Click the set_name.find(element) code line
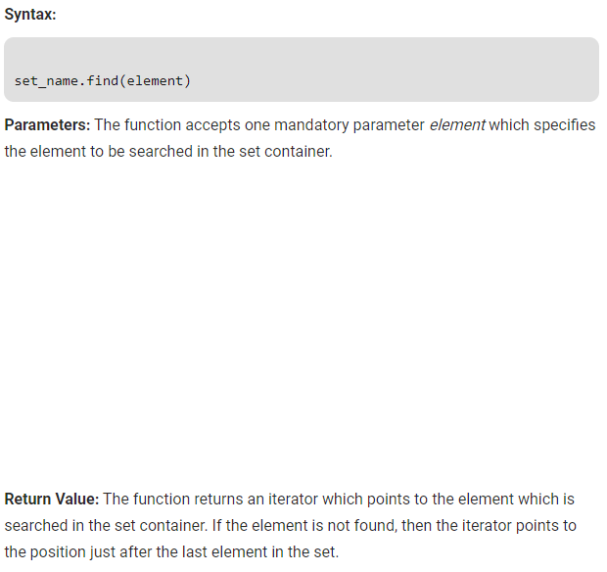The width and height of the screenshot is (607, 572). point(103,80)
